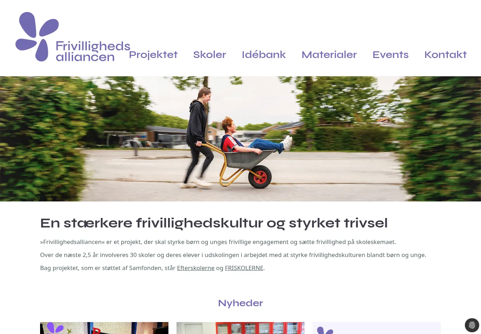Click the girl pushing the wheelbarrow

coord(199,137)
